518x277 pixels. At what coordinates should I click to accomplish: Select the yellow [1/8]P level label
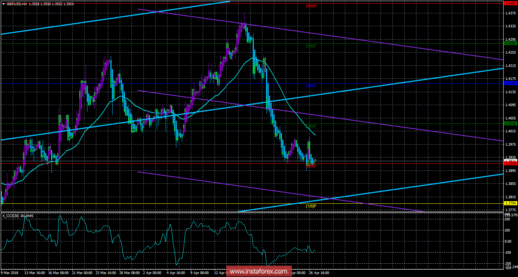[311, 206]
